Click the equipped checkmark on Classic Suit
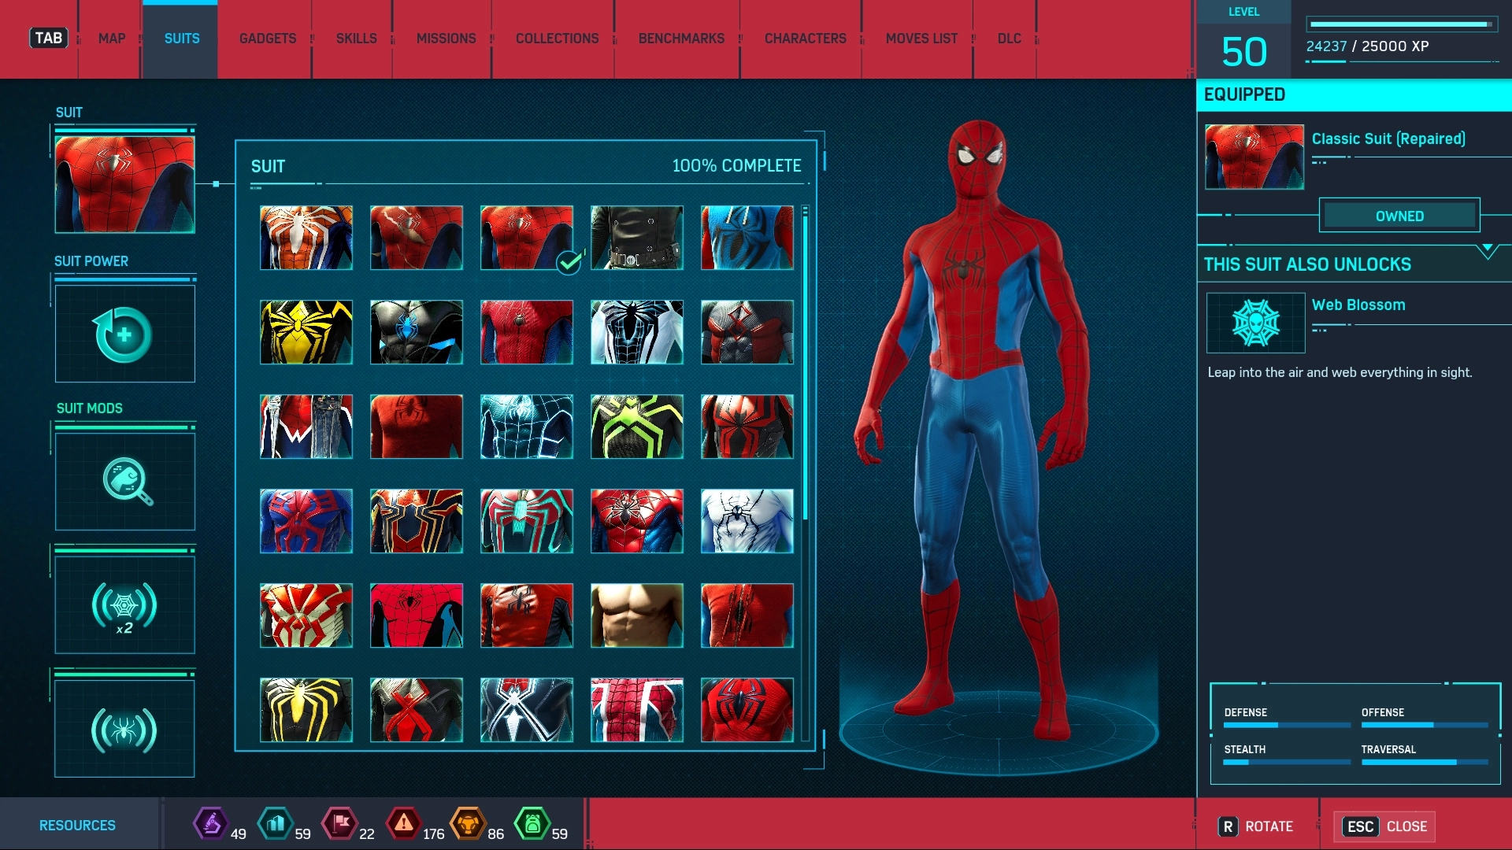The width and height of the screenshot is (1512, 850). [x=569, y=262]
